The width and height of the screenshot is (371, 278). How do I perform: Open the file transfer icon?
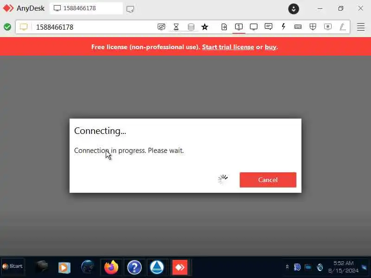pyautogui.click(x=224, y=27)
